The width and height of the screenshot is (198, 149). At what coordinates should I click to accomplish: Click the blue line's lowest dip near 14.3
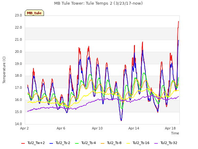pyautogui.click(x=121, y=120)
